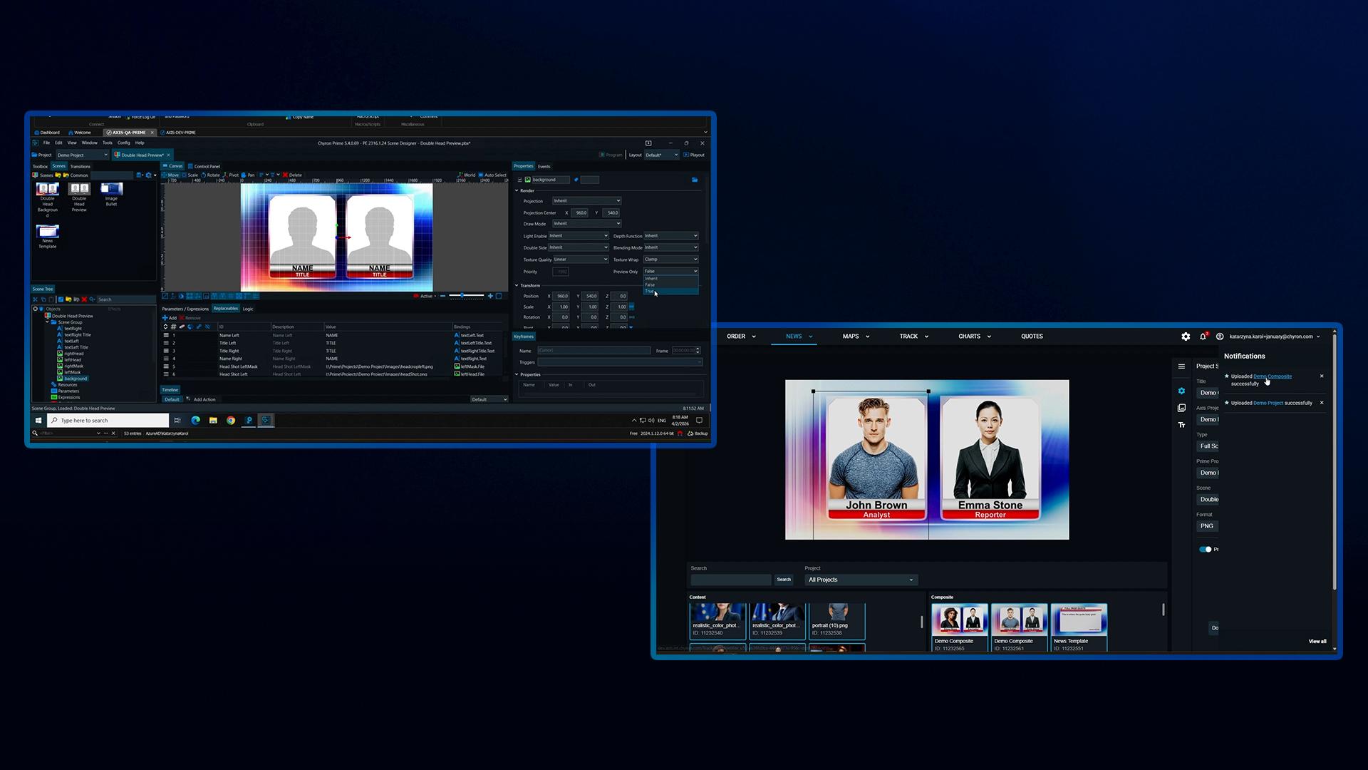Open the notifications bell in web app
Image resolution: width=1368 pixels, height=770 pixels.
1203,337
